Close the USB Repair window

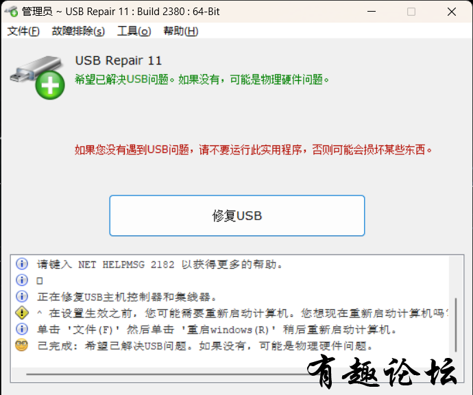452,12
